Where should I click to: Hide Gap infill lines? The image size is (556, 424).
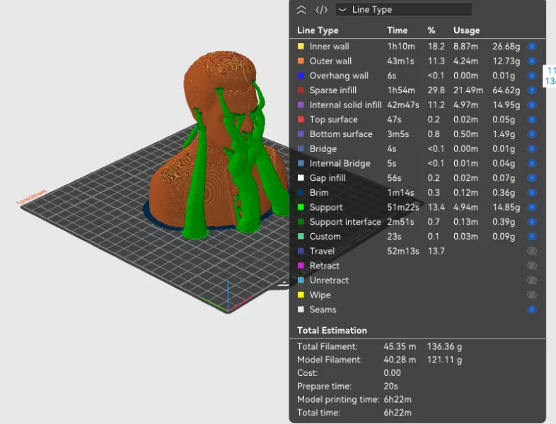pyautogui.click(x=532, y=178)
